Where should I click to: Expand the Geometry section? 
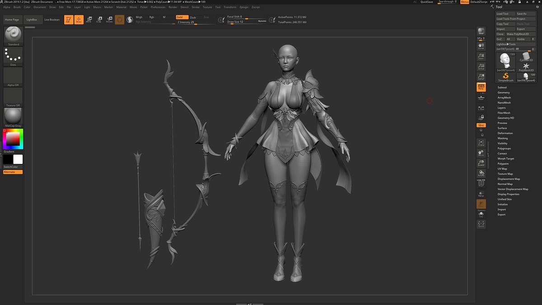coord(504,92)
